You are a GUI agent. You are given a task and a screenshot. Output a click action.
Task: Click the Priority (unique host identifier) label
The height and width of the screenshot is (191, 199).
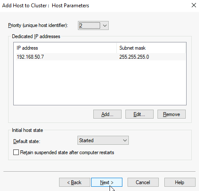38,25
